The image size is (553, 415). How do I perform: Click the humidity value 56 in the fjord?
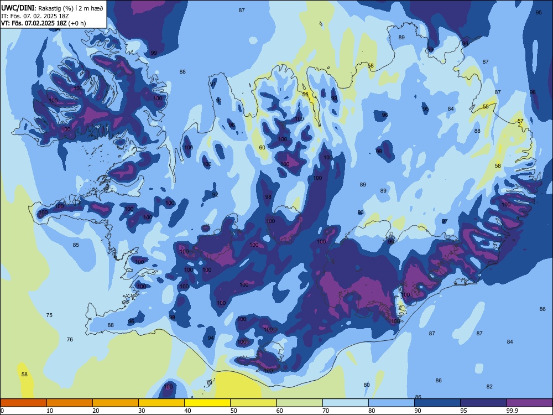coord(305,95)
